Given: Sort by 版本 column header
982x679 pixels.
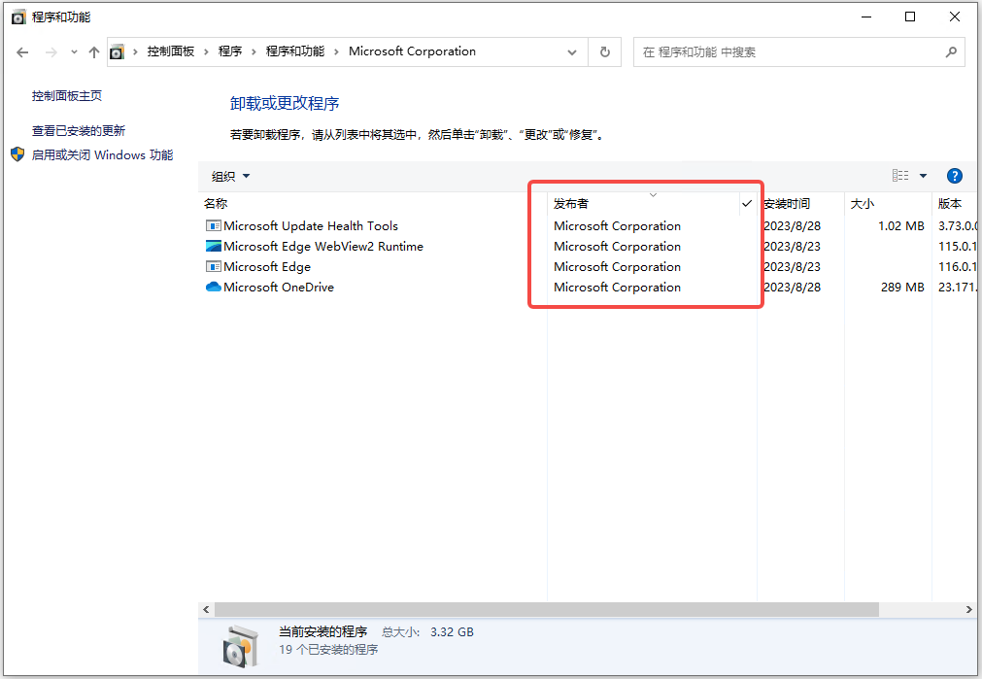Looking at the screenshot, I should [955, 204].
